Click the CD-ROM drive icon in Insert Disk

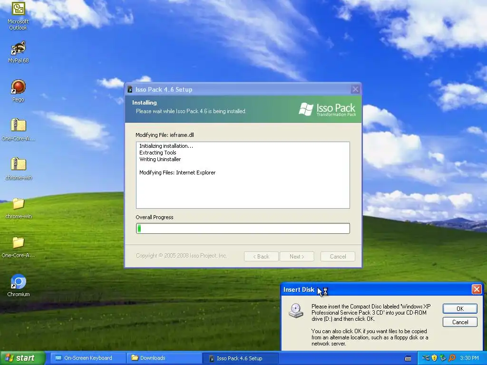tap(296, 310)
